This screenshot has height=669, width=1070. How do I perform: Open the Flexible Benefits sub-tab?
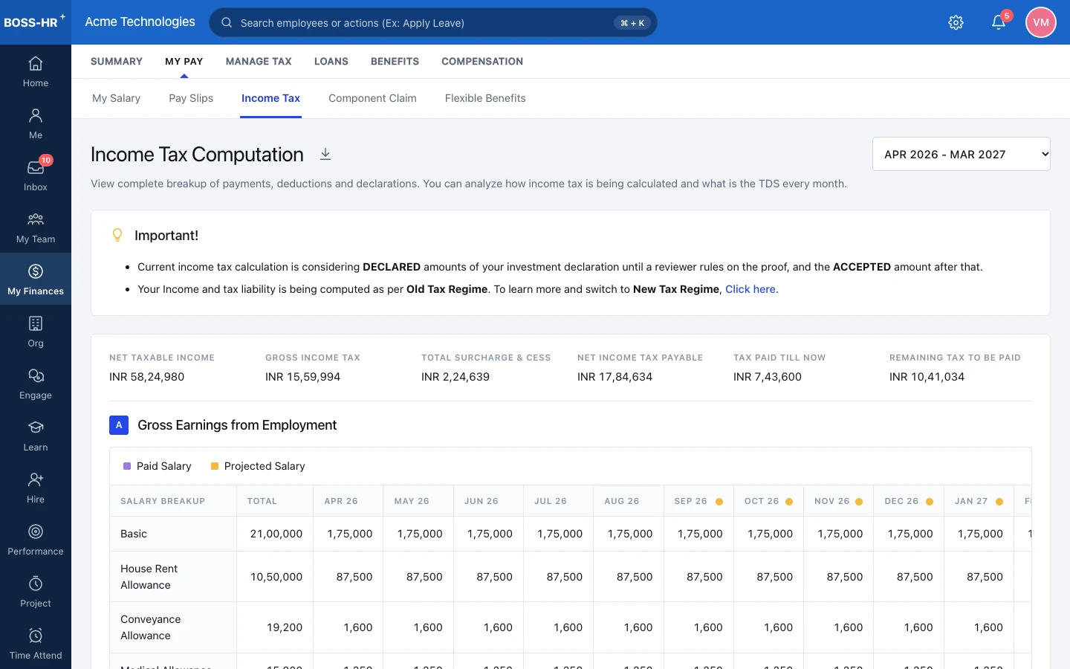click(485, 98)
